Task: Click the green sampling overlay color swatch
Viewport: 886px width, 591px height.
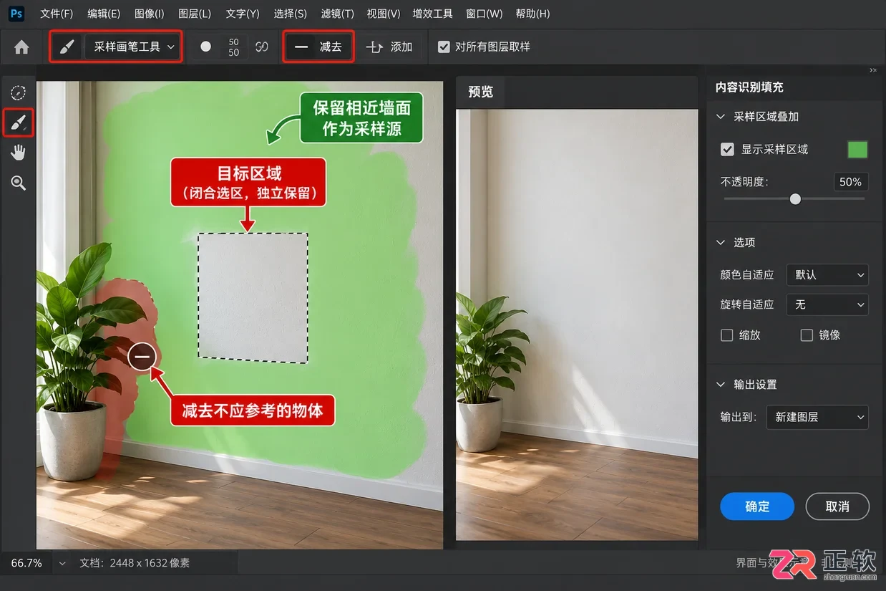Action: tap(857, 149)
